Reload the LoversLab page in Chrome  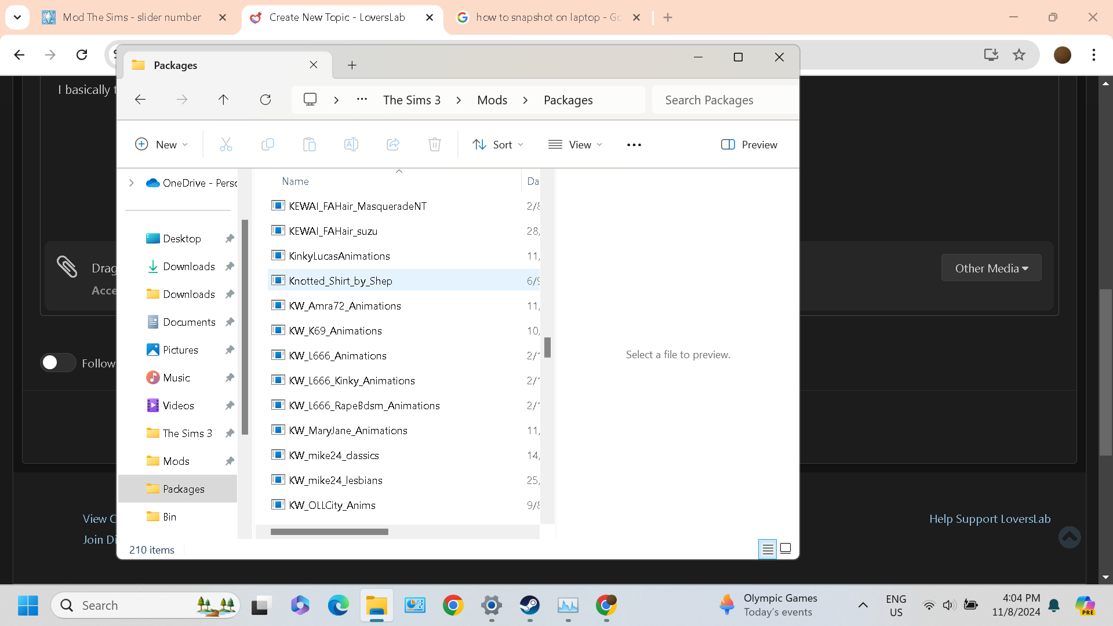pos(82,54)
